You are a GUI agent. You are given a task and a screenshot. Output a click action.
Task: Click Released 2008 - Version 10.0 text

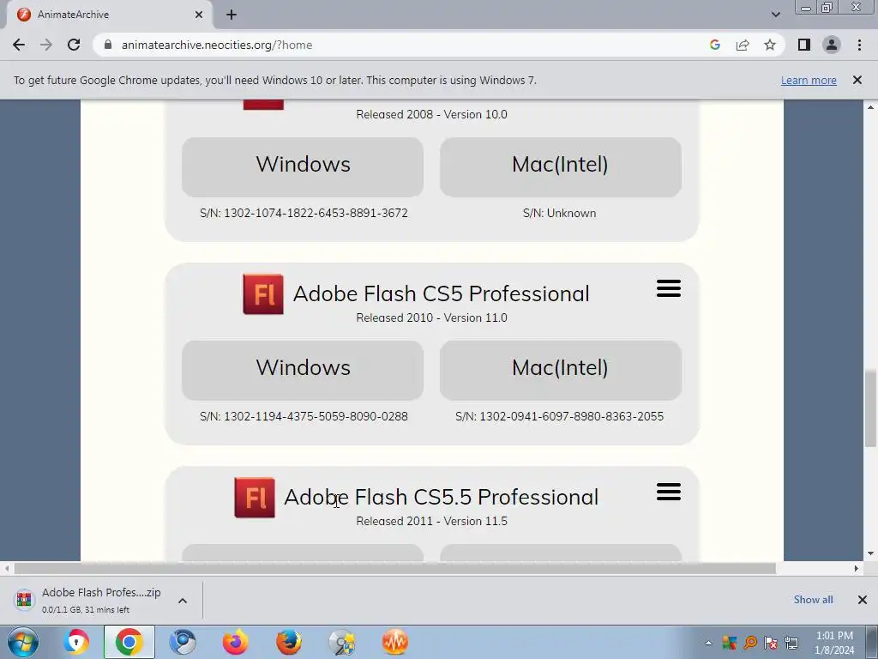[x=432, y=114]
